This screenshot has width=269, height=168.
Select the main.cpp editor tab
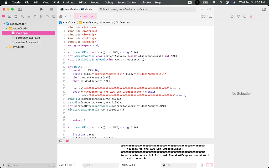click(86, 16)
